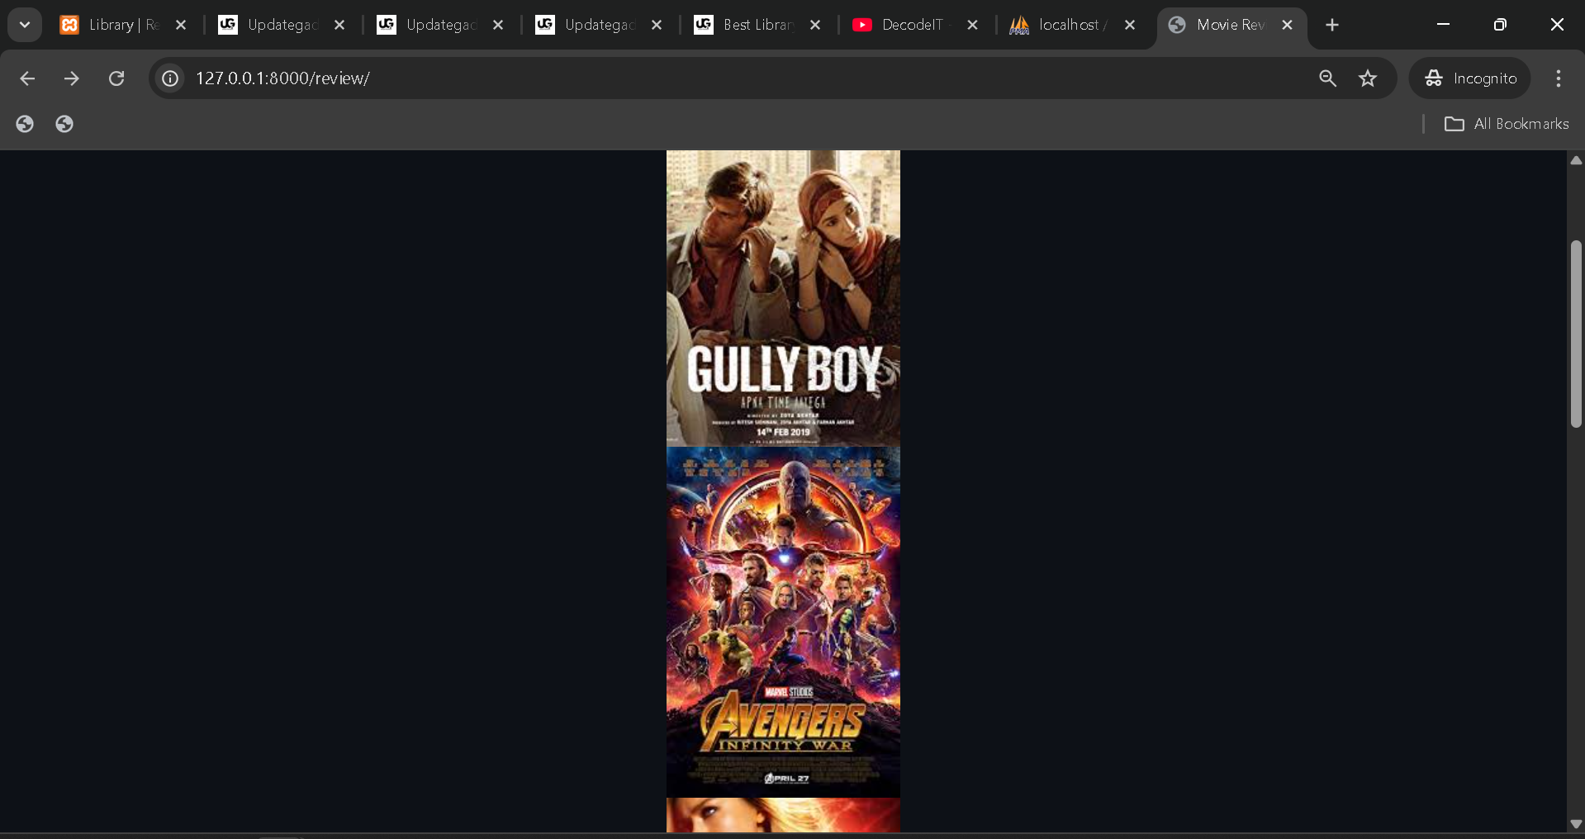Click the address bar URL field
The height and width of the screenshot is (839, 1585).
point(661,78)
